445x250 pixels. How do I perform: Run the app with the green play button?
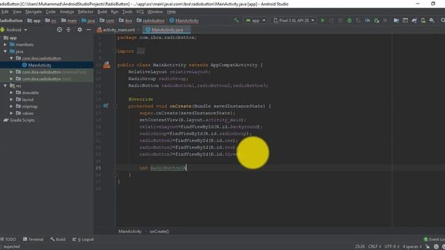click(323, 20)
